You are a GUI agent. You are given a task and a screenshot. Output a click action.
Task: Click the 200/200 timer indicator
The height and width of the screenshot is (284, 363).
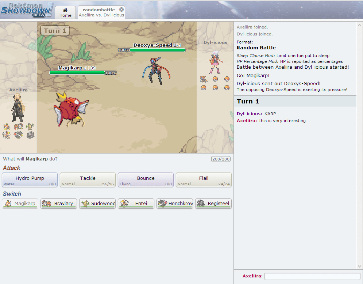[221, 159]
